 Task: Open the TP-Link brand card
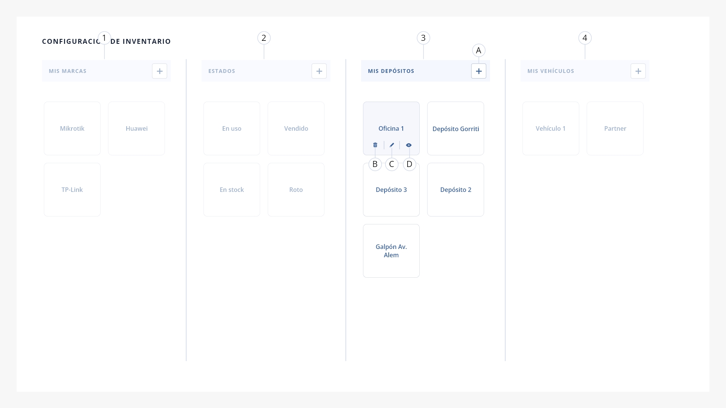pos(72,190)
